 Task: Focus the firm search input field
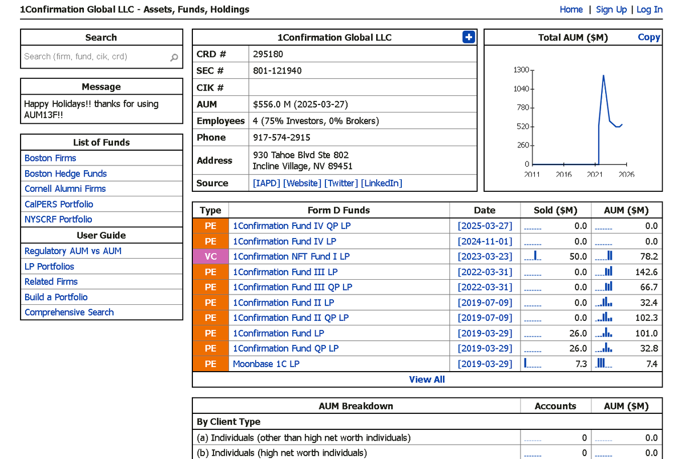click(102, 57)
